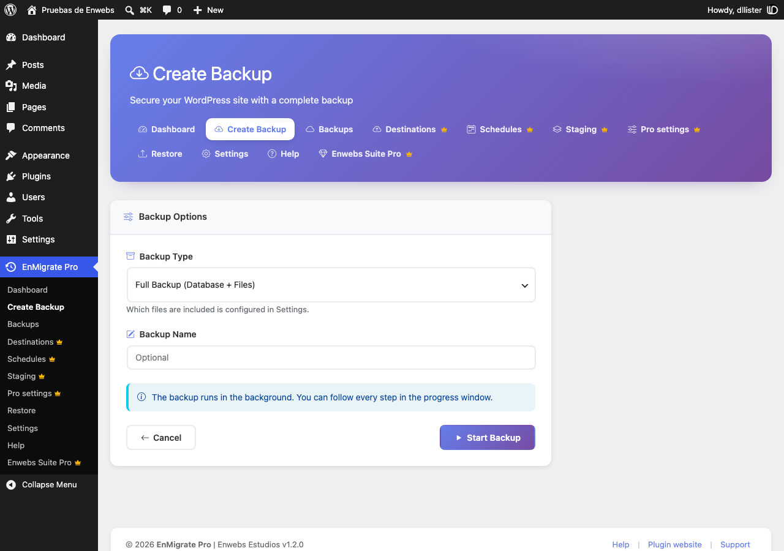Open the comments bubble in admin bar
Screen dimensions: 784x551
coord(172,10)
